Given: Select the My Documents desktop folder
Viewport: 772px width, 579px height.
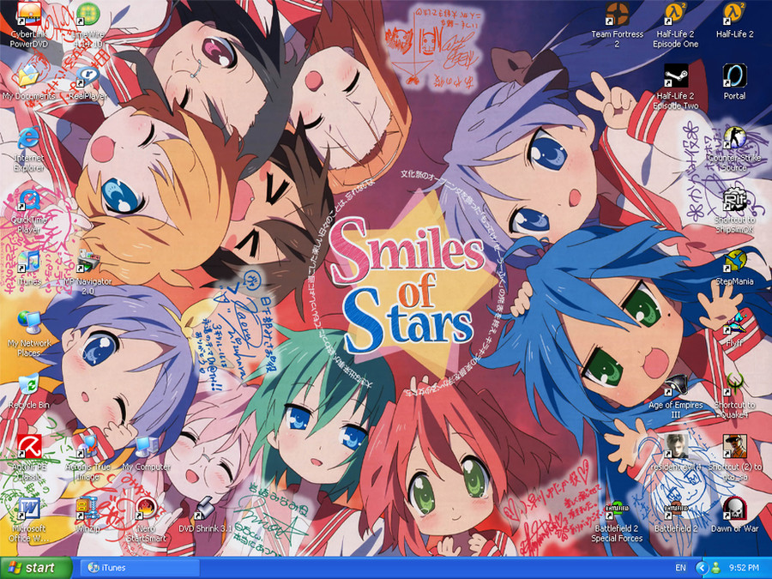Looking at the screenshot, I should point(28,76).
